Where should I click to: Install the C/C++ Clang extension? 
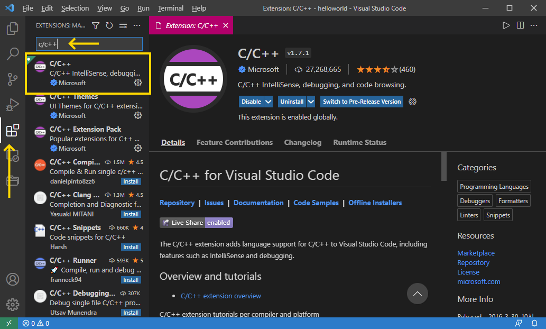click(131, 214)
